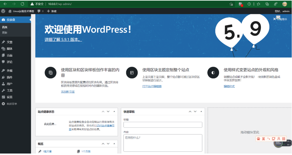Move 概览 widget up
Image resolution: width=292 pixels, height=155 pixels.
[x=103, y=144]
